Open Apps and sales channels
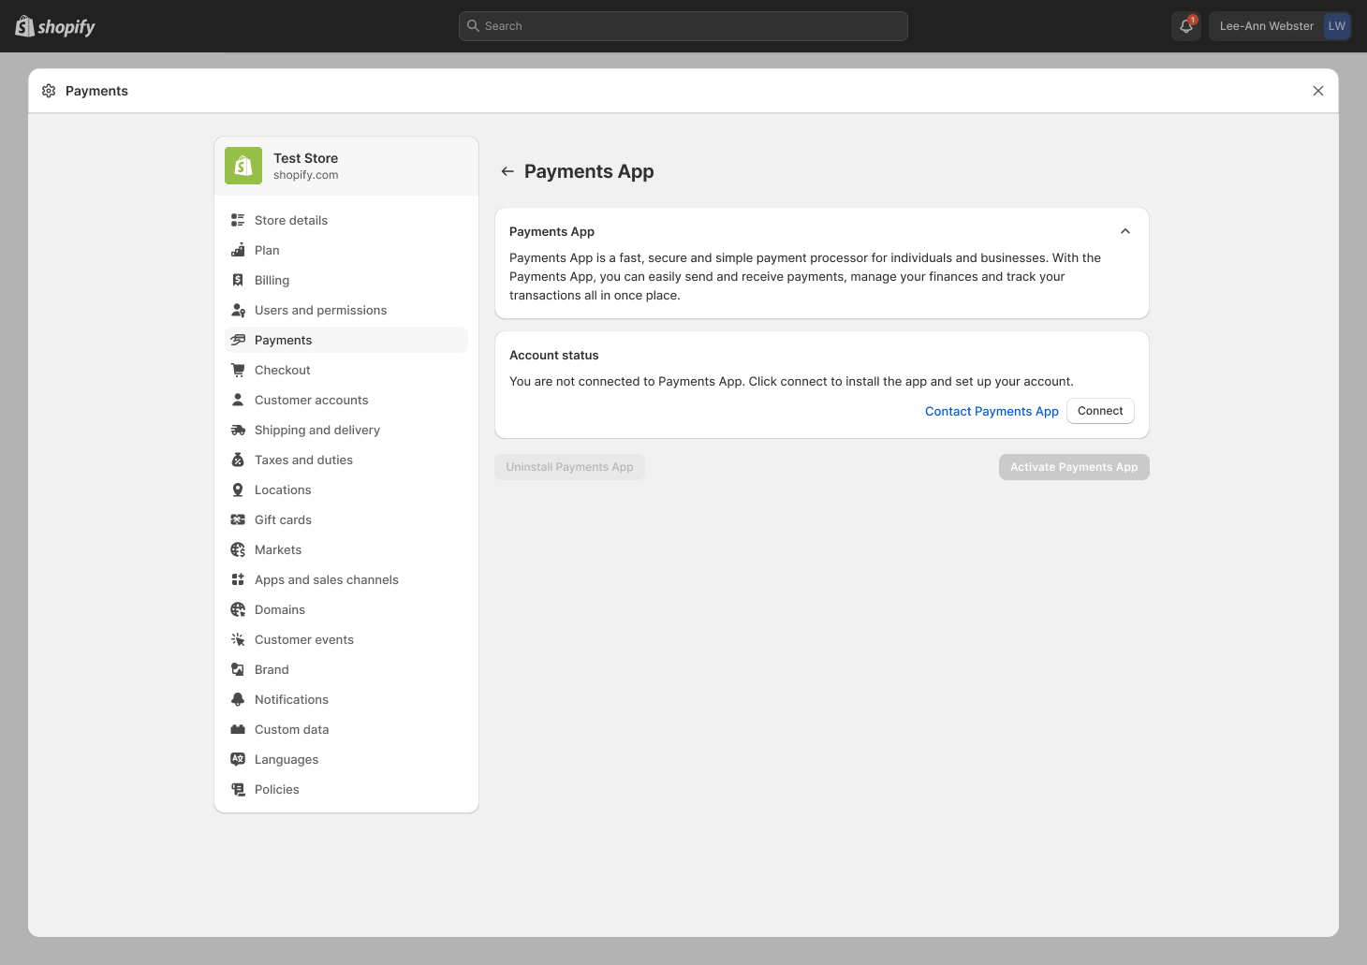1367x965 pixels. pyautogui.click(x=346, y=579)
